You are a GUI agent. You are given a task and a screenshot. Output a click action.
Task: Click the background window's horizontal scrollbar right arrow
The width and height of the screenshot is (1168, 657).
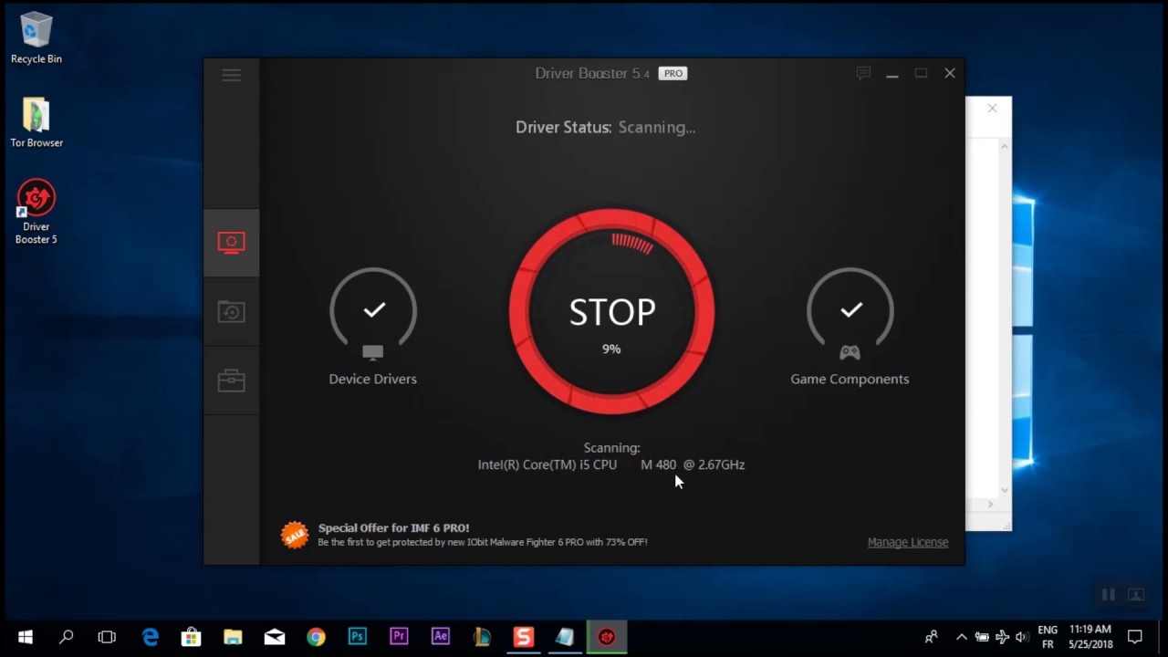point(991,504)
